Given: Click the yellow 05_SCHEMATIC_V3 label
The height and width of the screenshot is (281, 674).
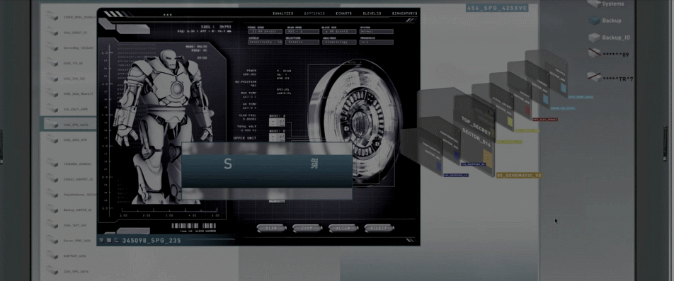Looking at the screenshot, I should [519, 176].
